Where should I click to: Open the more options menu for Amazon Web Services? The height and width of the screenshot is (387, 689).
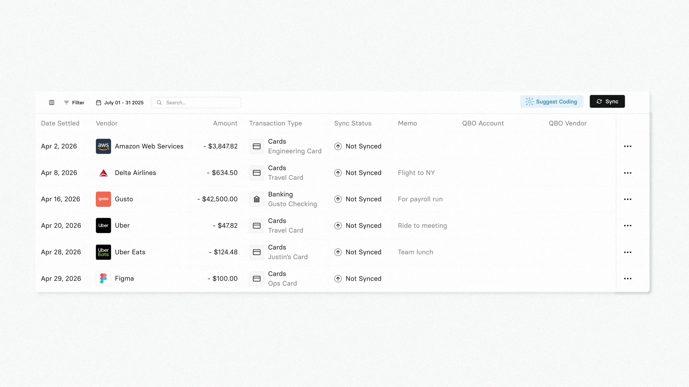click(628, 146)
